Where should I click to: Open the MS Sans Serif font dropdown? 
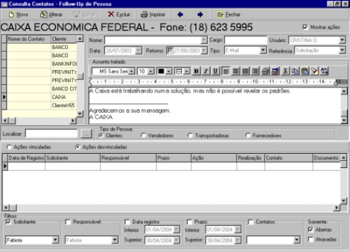(x=132, y=71)
